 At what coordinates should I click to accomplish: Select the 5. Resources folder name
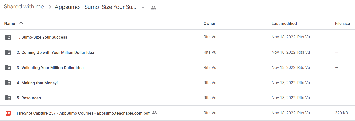[29, 98]
